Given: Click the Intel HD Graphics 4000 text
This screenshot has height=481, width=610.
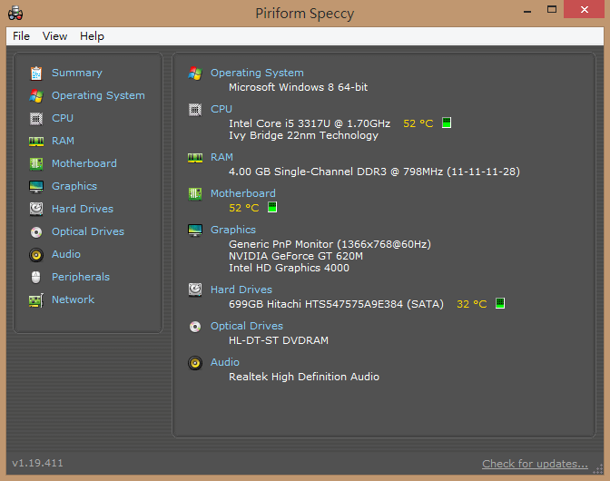Looking at the screenshot, I should coord(289,269).
